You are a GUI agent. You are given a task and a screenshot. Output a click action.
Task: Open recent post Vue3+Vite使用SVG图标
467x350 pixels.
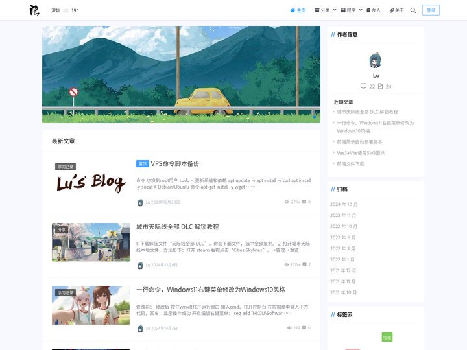click(x=361, y=153)
